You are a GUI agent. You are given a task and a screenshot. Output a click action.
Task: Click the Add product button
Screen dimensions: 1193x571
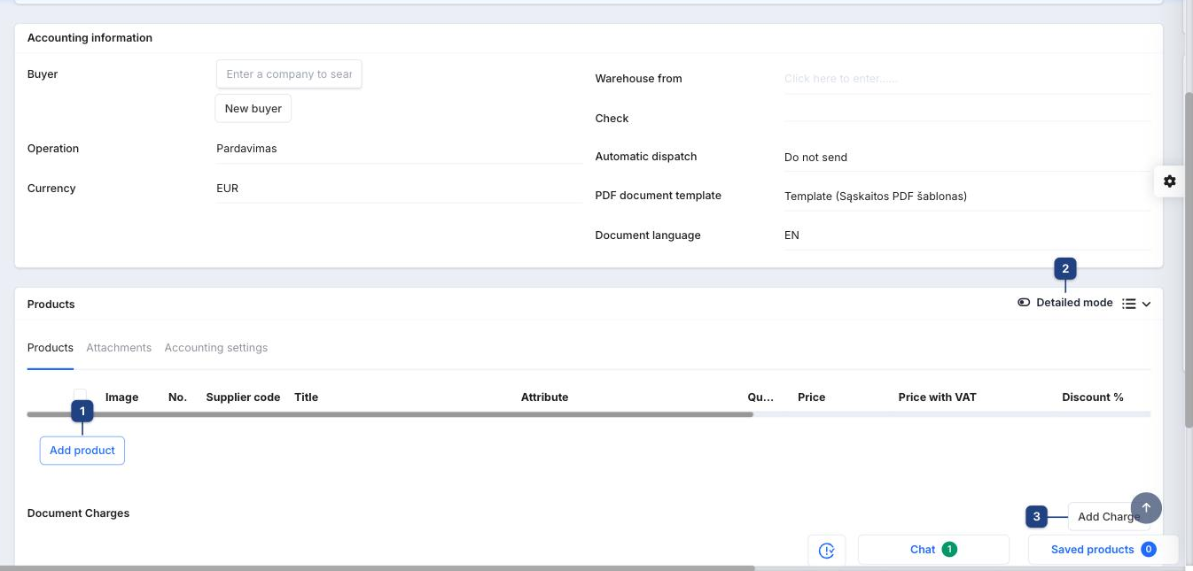[82, 451]
